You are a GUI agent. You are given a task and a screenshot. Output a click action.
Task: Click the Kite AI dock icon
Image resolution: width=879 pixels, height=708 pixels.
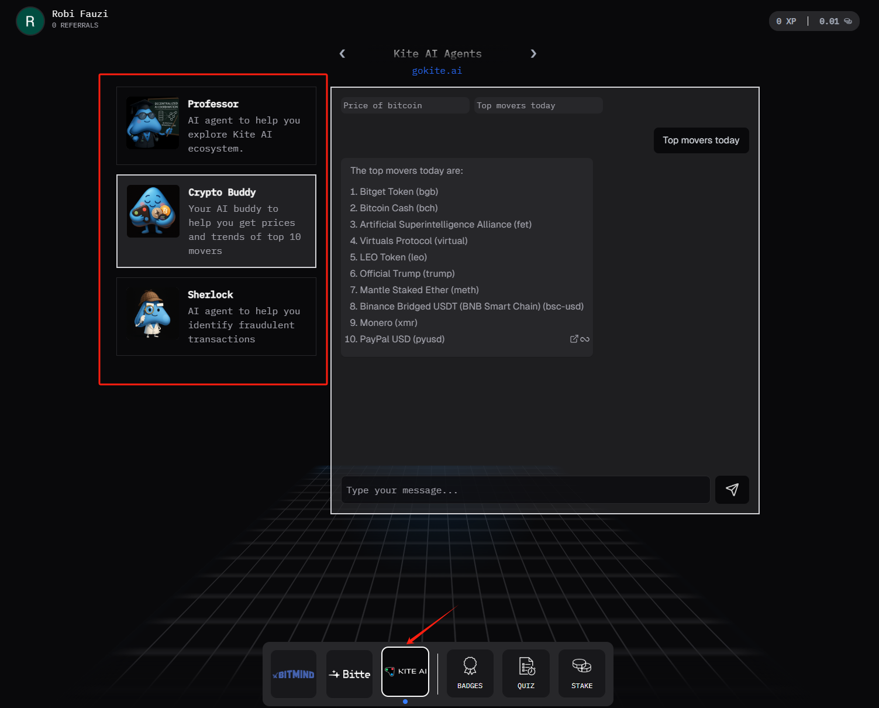[405, 671]
